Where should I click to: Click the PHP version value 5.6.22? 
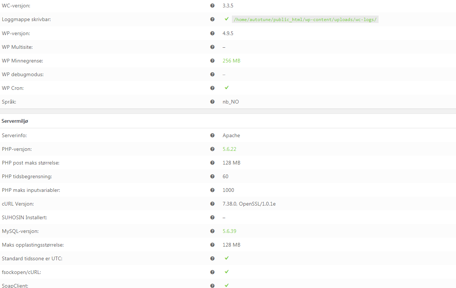tap(229, 149)
